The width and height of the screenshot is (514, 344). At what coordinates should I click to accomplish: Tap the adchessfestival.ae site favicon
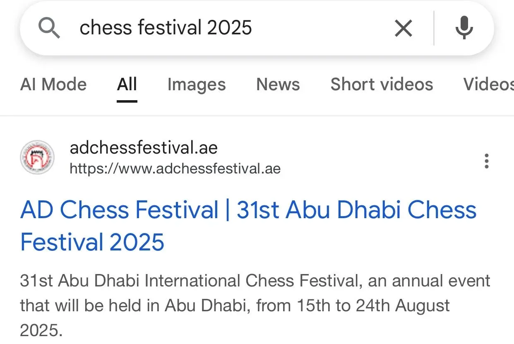point(37,158)
